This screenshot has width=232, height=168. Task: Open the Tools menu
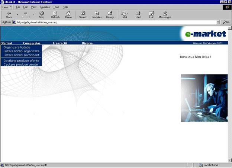point(56,7)
